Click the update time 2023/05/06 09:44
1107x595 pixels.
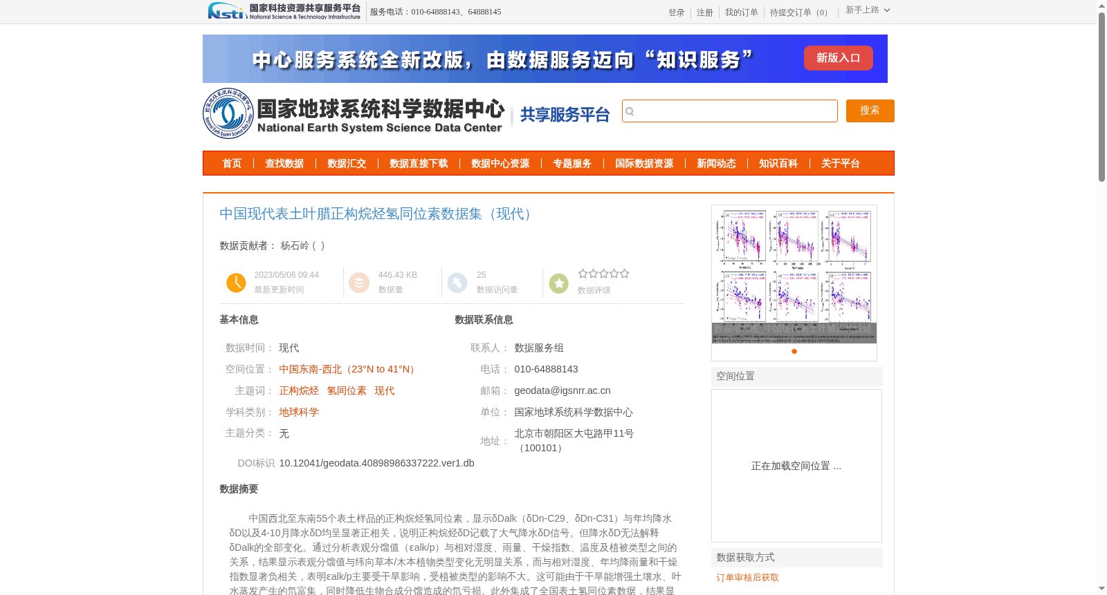pyautogui.click(x=286, y=275)
